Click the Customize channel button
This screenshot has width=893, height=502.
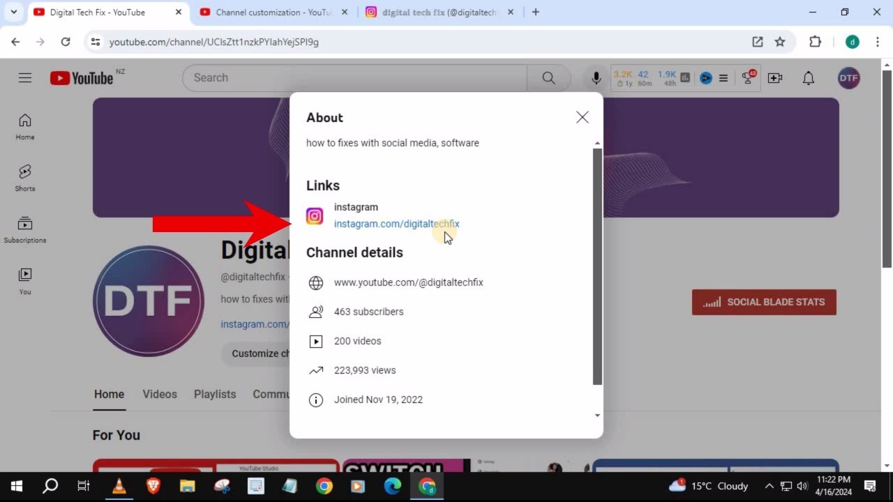pyautogui.click(x=255, y=353)
